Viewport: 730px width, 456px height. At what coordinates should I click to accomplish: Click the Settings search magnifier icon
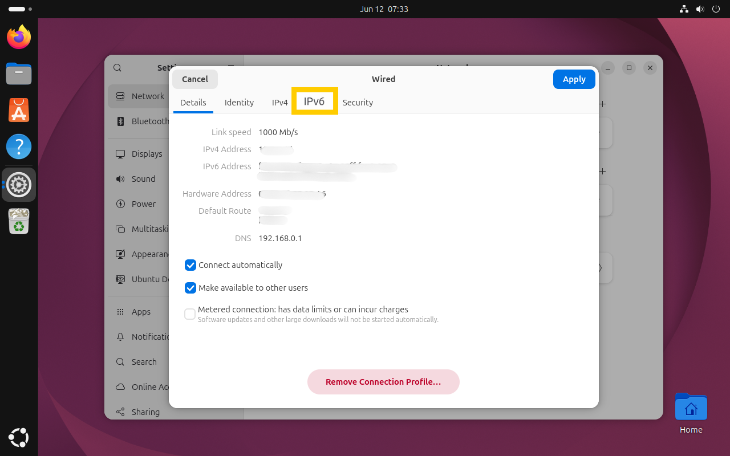tap(117, 68)
